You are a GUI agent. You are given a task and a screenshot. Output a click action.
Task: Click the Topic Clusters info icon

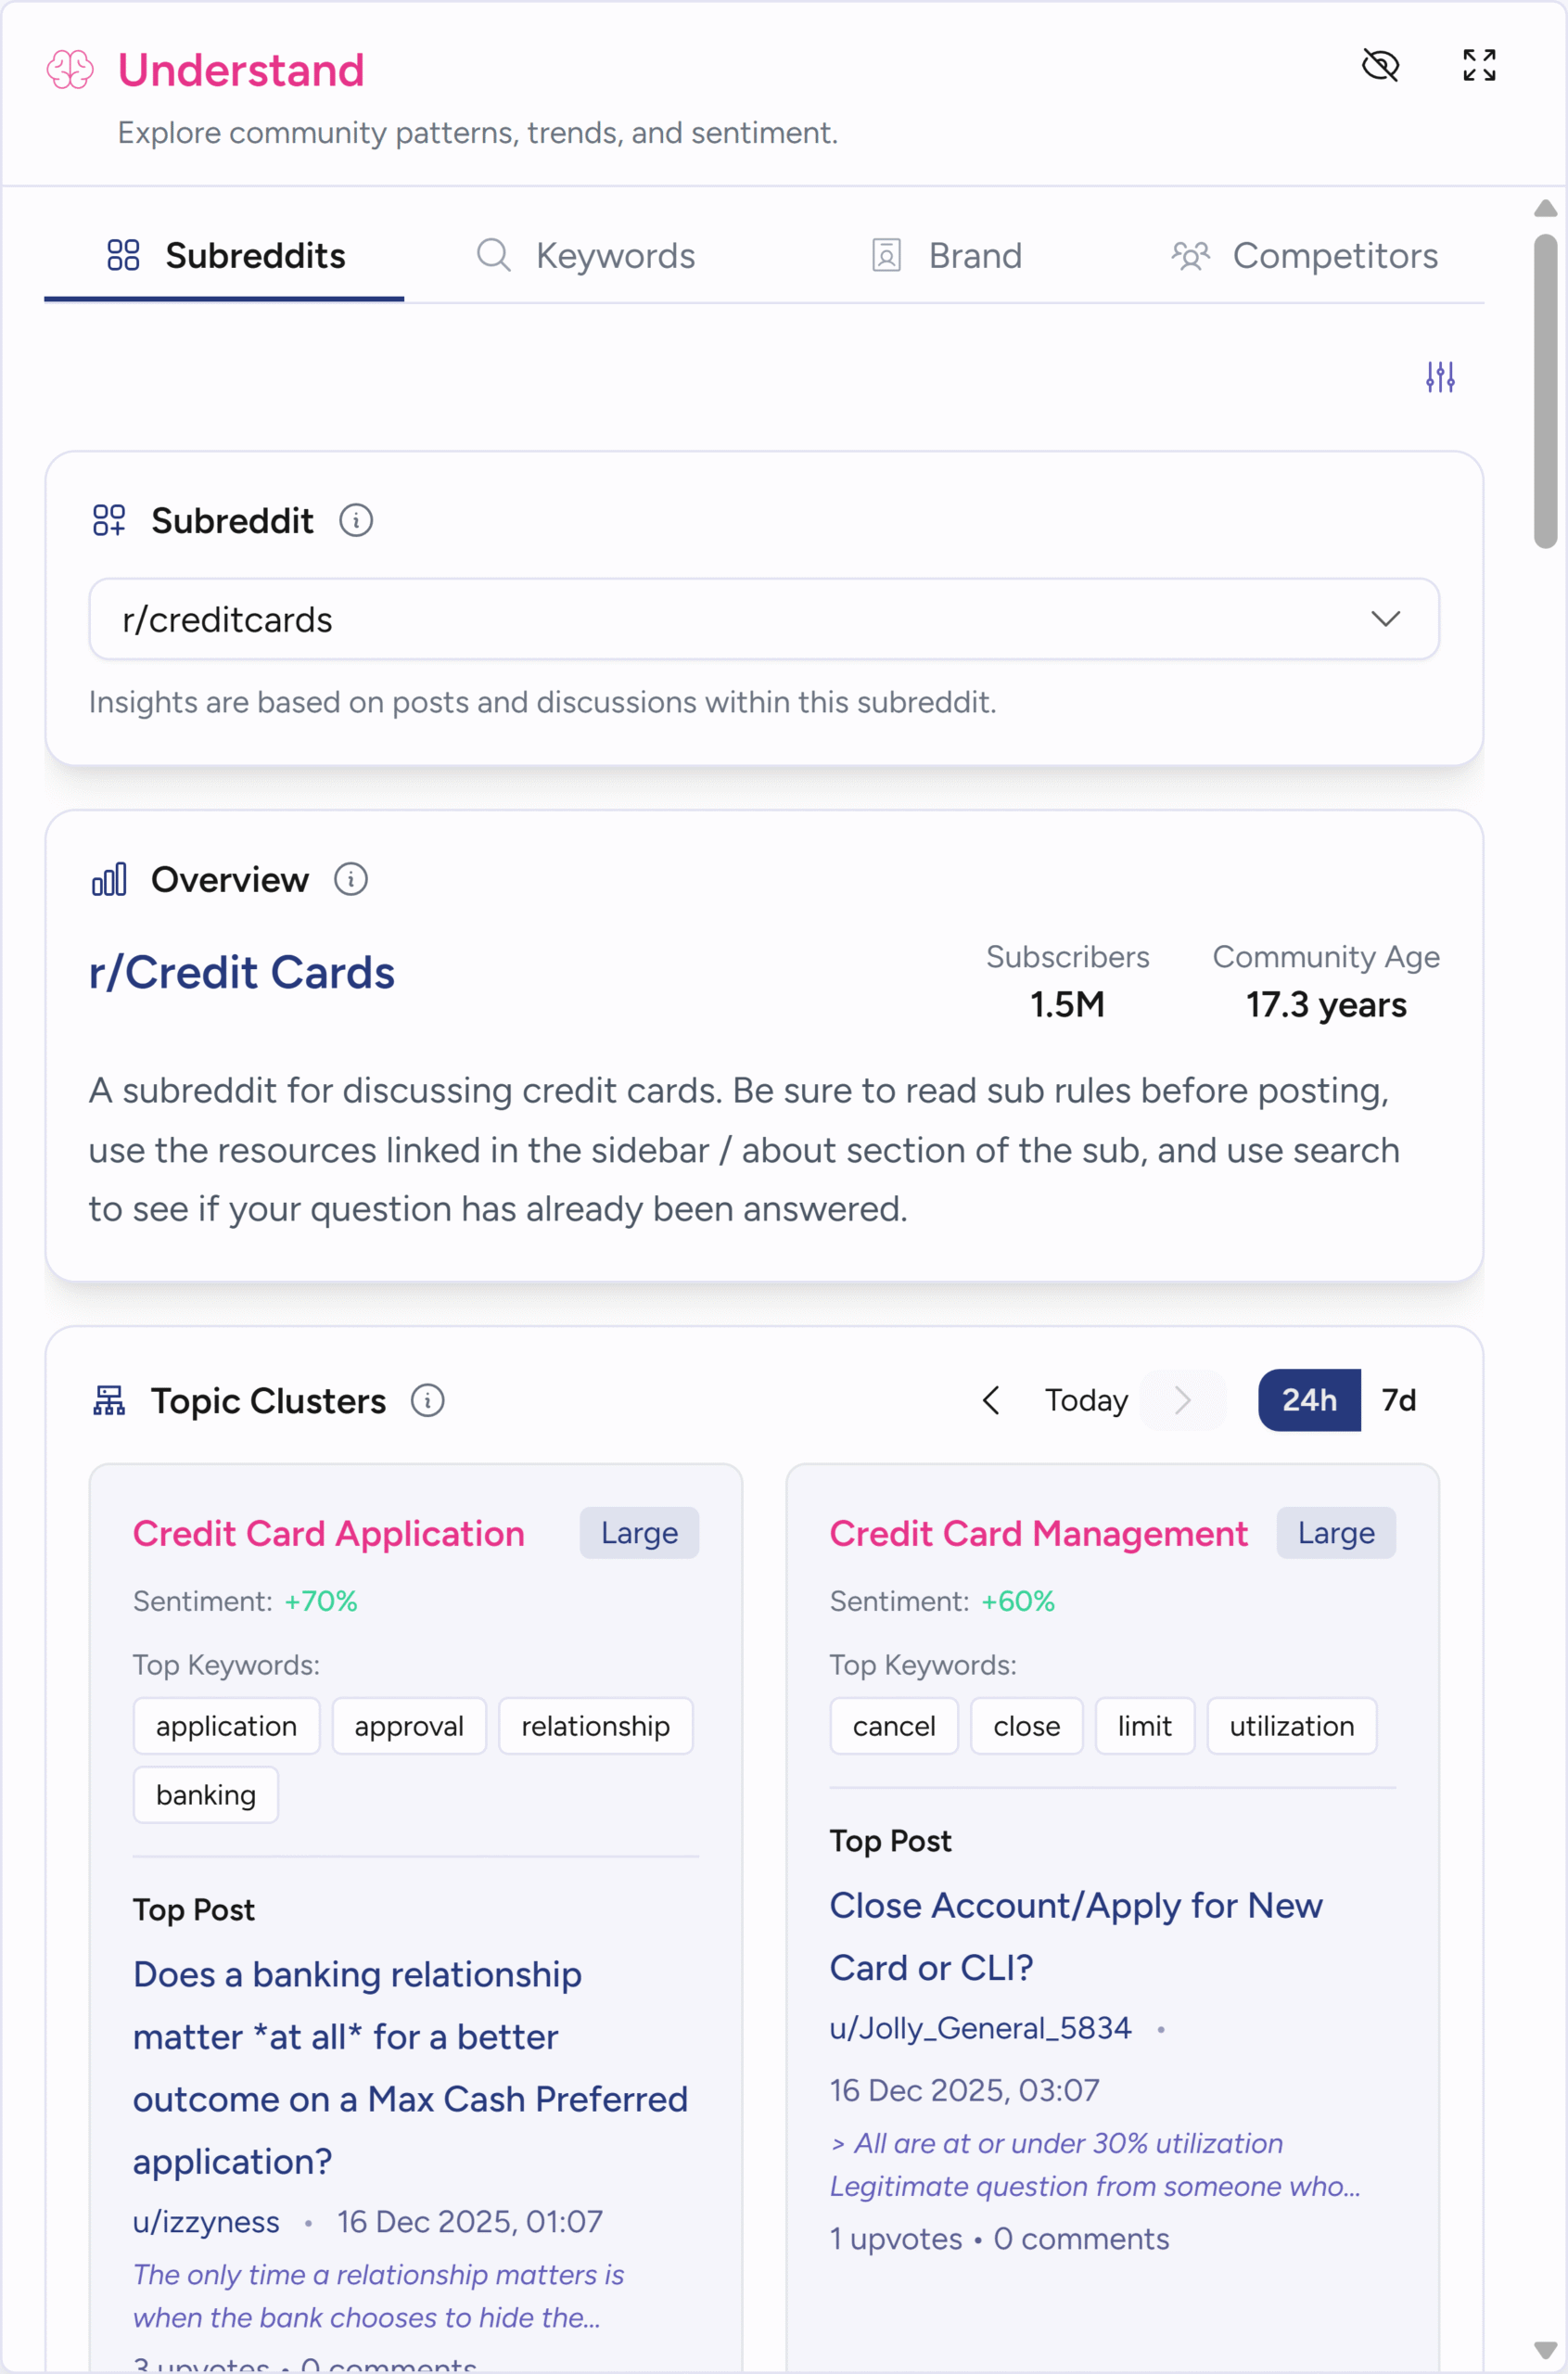click(x=428, y=1401)
